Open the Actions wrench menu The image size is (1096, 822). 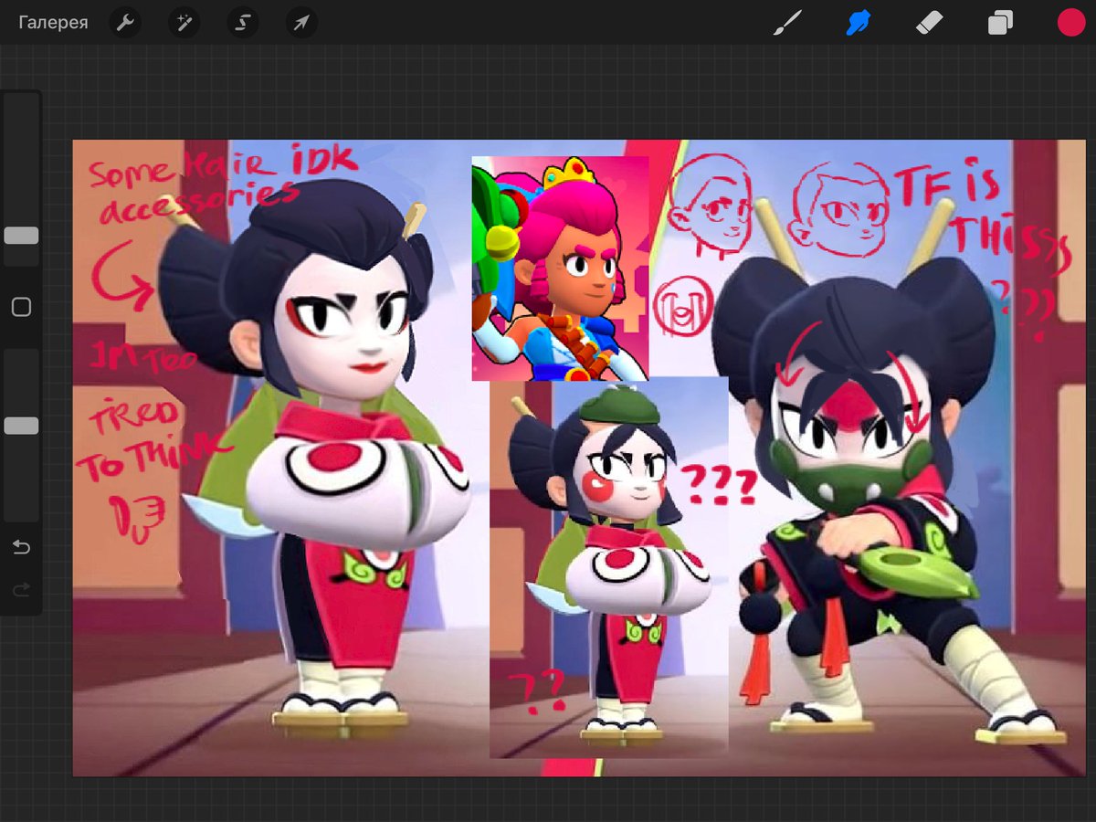[x=125, y=23]
